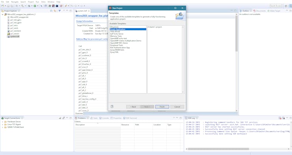The width and height of the screenshot is (292, 155).
Task: Open the dropdown arrow next to Build hammer
Action: 25,6
